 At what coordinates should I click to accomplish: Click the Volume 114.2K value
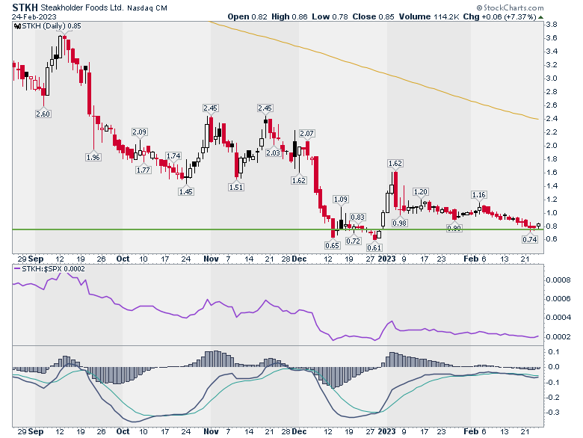tap(429, 16)
